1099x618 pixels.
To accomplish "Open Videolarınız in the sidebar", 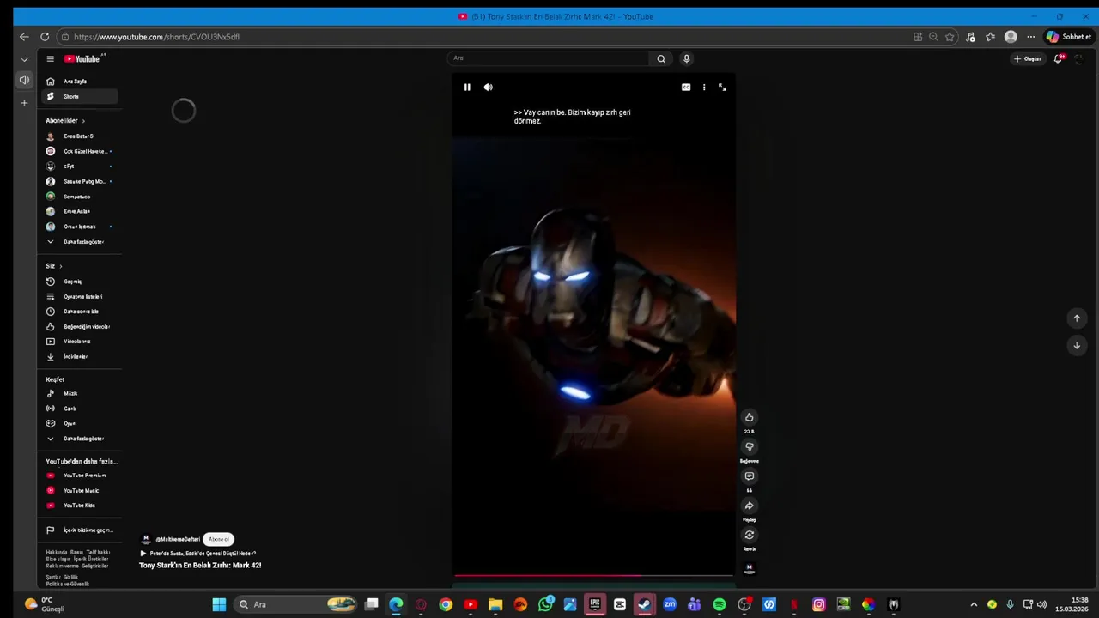I will (80, 342).
